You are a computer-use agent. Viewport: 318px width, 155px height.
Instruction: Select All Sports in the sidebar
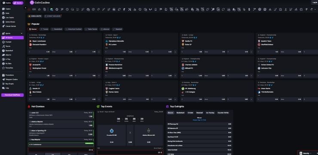point(12,38)
